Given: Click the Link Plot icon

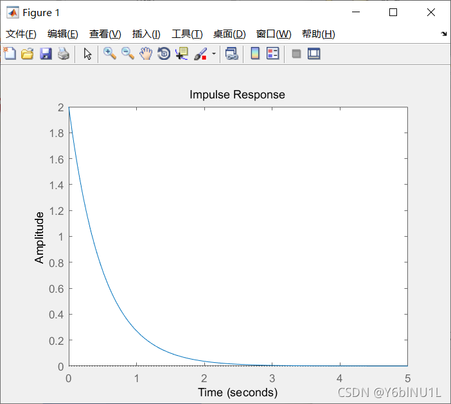Looking at the screenshot, I should (232, 53).
